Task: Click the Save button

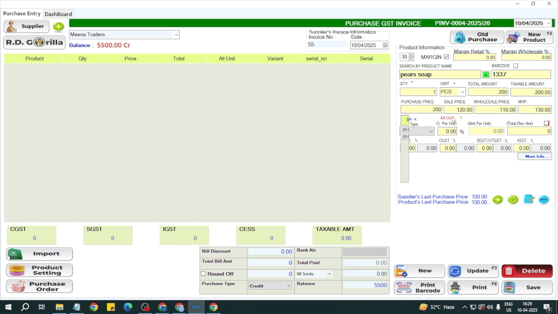Action: click(527, 287)
